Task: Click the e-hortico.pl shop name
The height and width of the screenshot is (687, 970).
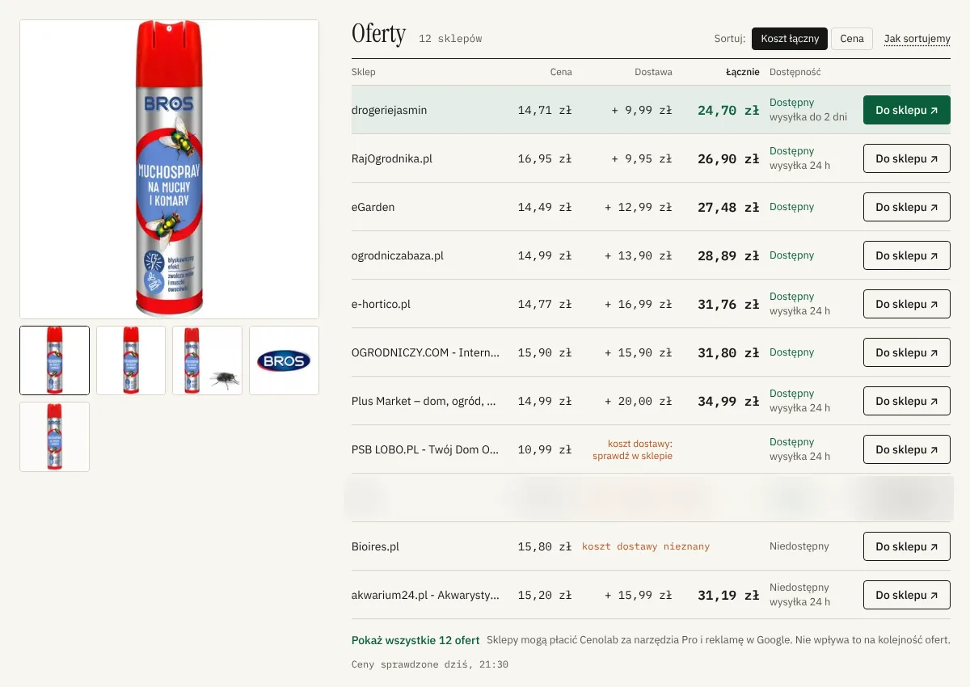Action: [x=382, y=304]
